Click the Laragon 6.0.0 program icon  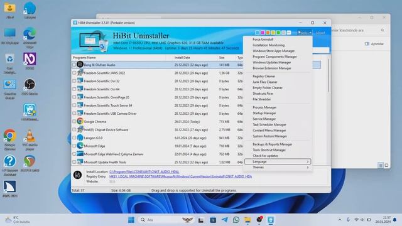[x=80, y=137]
